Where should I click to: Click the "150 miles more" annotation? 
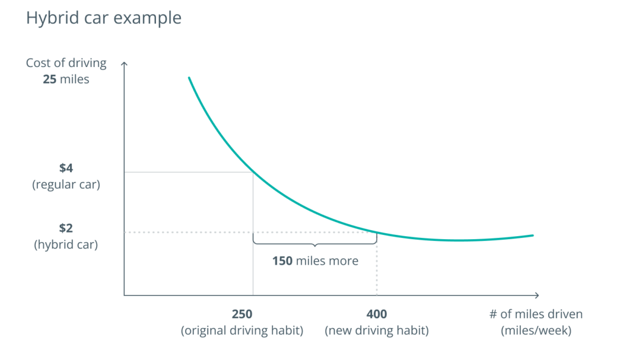point(315,260)
